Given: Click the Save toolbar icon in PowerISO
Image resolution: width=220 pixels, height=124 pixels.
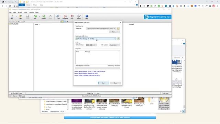Looking at the screenshot, I should pyautogui.click(x=27, y=17).
